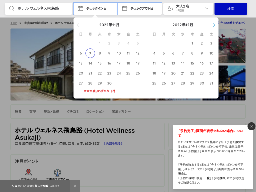Viewport: 256px width, 192px height.
Task: Pick December 24 in the calendar
Action: pos(211,73)
